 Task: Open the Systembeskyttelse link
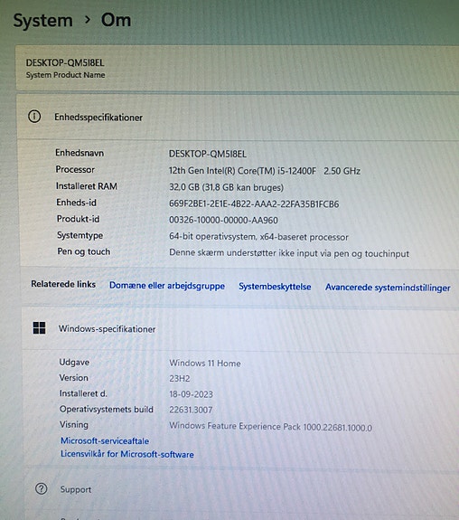tap(275, 287)
